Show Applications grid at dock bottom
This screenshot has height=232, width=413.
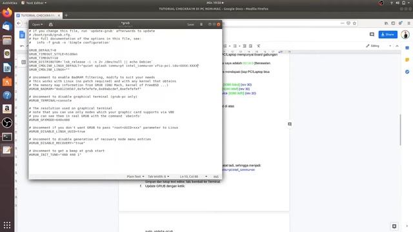pos(7,225)
